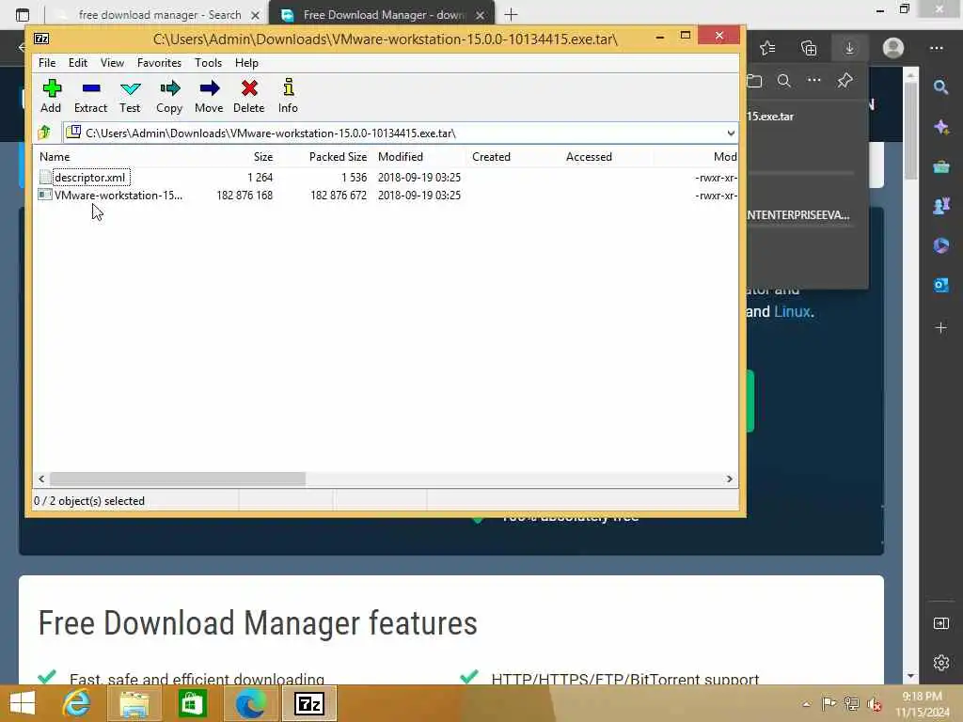The height and width of the screenshot is (722, 963).
Task: Open Edge sidebar Search icon
Action: tap(940, 87)
